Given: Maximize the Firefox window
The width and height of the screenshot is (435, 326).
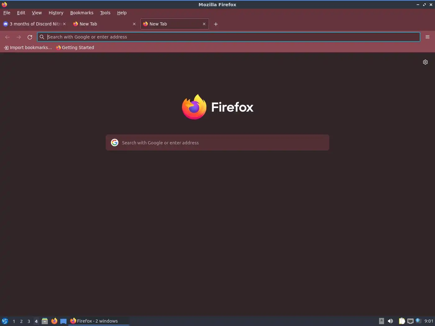Looking at the screenshot, I should [424, 5].
